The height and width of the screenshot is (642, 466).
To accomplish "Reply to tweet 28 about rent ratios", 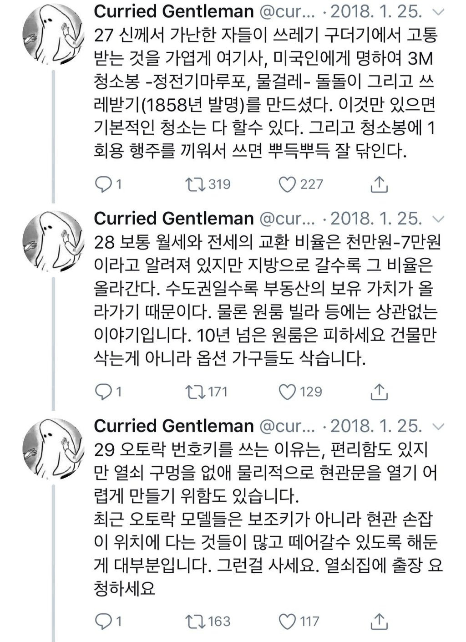I will (103, 392).
